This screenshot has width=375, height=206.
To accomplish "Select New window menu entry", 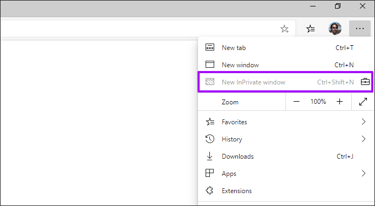I will click(286, 65).
